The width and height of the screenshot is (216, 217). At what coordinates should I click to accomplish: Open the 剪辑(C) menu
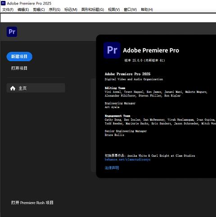click(x=39, y=9)
